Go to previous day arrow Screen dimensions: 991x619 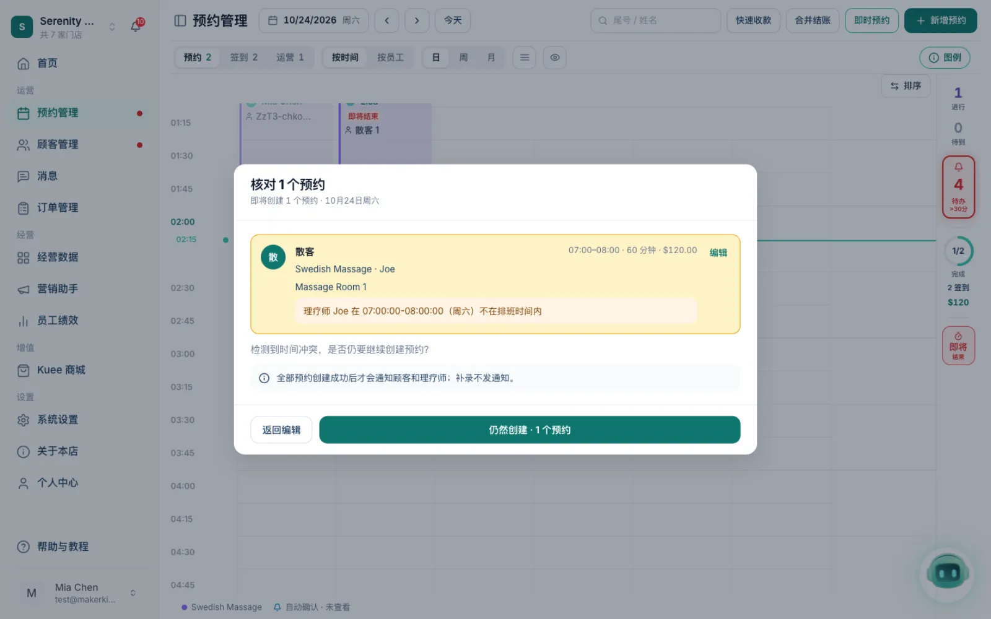[387, 20]
